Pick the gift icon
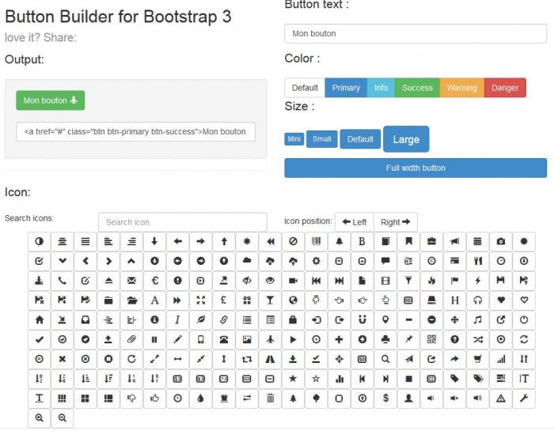 click(247, 300)
